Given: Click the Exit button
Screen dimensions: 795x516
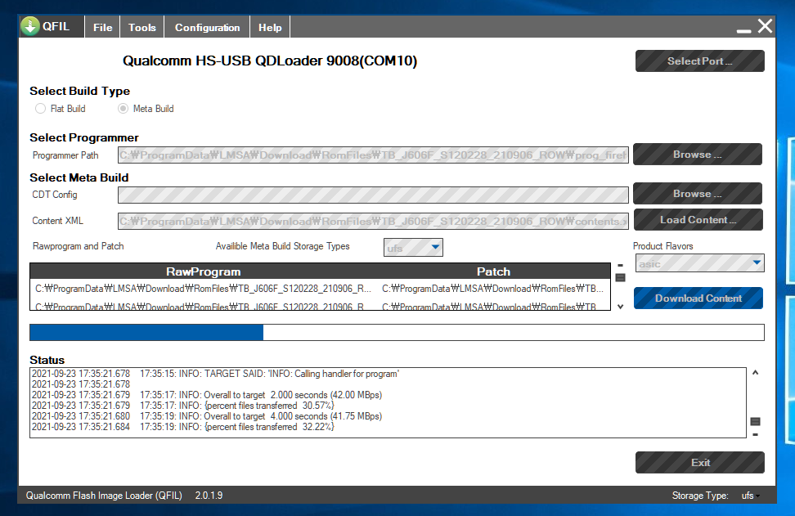Looking at the screenshot, I should coord(699,462).
